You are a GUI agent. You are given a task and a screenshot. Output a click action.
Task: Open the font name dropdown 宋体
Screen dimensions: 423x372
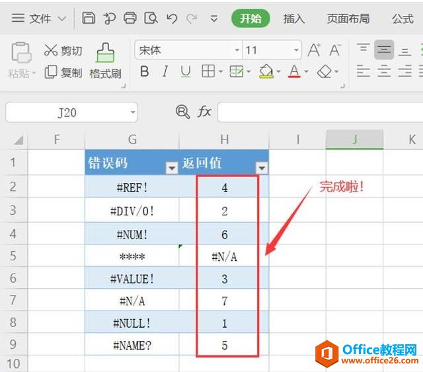[237, 50]
